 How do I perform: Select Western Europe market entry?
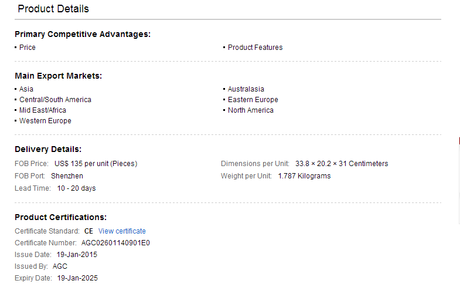[45, 121]
